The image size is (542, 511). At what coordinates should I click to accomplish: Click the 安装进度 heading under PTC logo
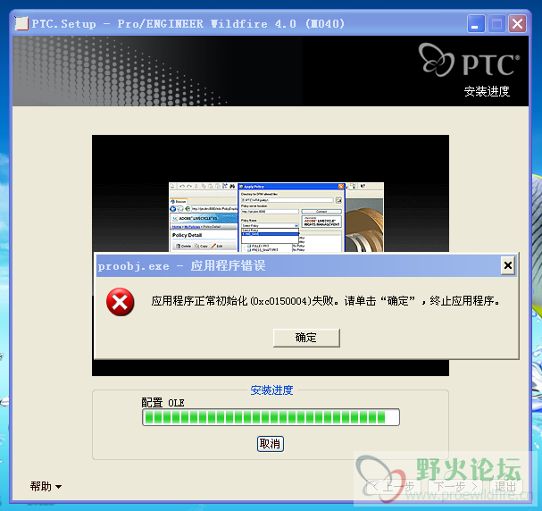click(487, 91)
